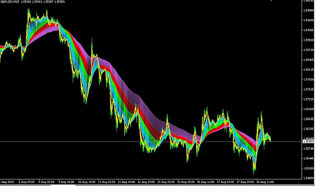Select the 16 Aug 11:00 time label
This screenshot has height=186, width=315.
206,182
